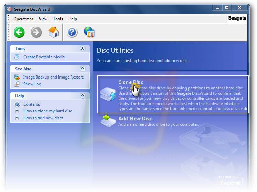The width and height of the screenshot is (257, 192).
Task: Click the toolbar grip handle
Action: [x=8, y=32]
